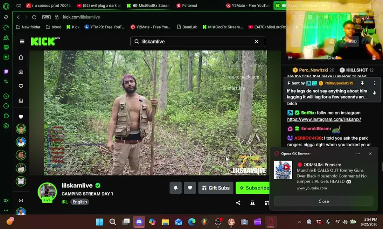Screen dimensions: 383x229
Task: Open the YTMP3 bookmark
Action: 105,27
